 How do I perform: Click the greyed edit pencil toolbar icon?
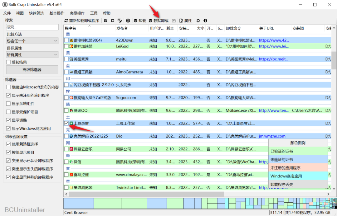pos(174,21)
